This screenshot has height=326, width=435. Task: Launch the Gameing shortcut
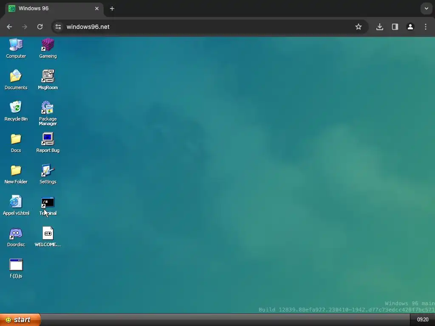[48, 48]
